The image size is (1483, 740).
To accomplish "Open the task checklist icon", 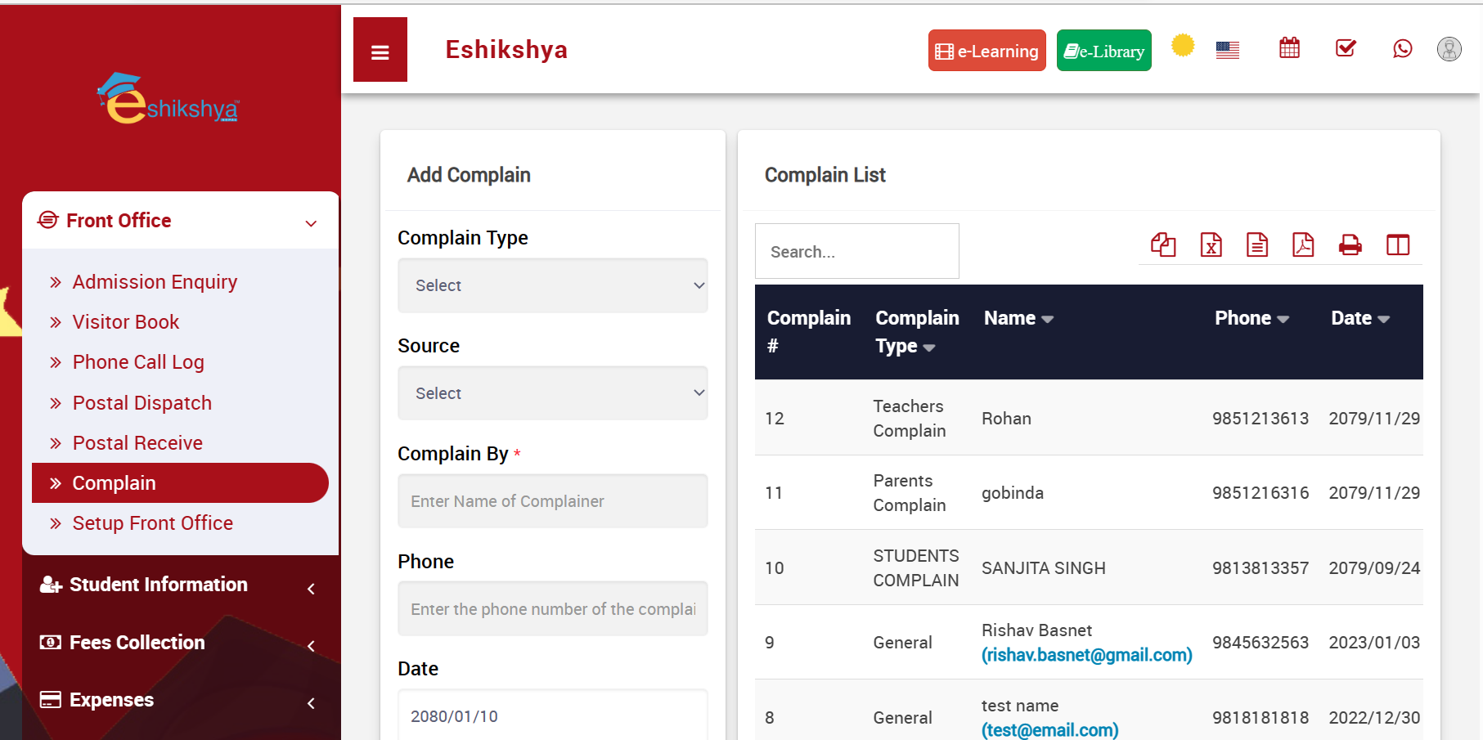I will 1346,48.
